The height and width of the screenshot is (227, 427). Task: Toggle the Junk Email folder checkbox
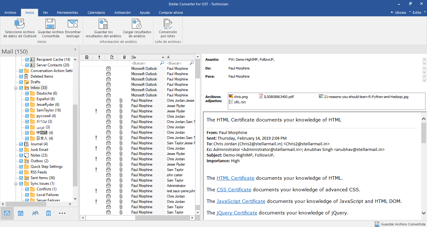(21, 150)
